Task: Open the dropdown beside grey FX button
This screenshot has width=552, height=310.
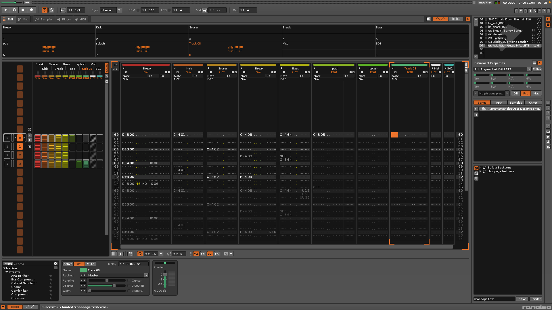Action: click(231, 254)
